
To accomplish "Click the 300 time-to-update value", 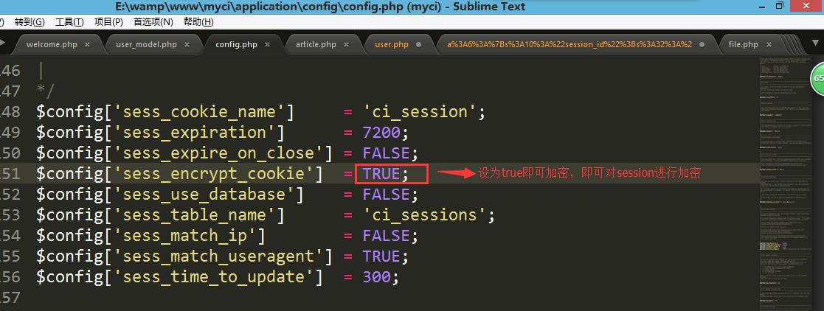I will [376, 277].
